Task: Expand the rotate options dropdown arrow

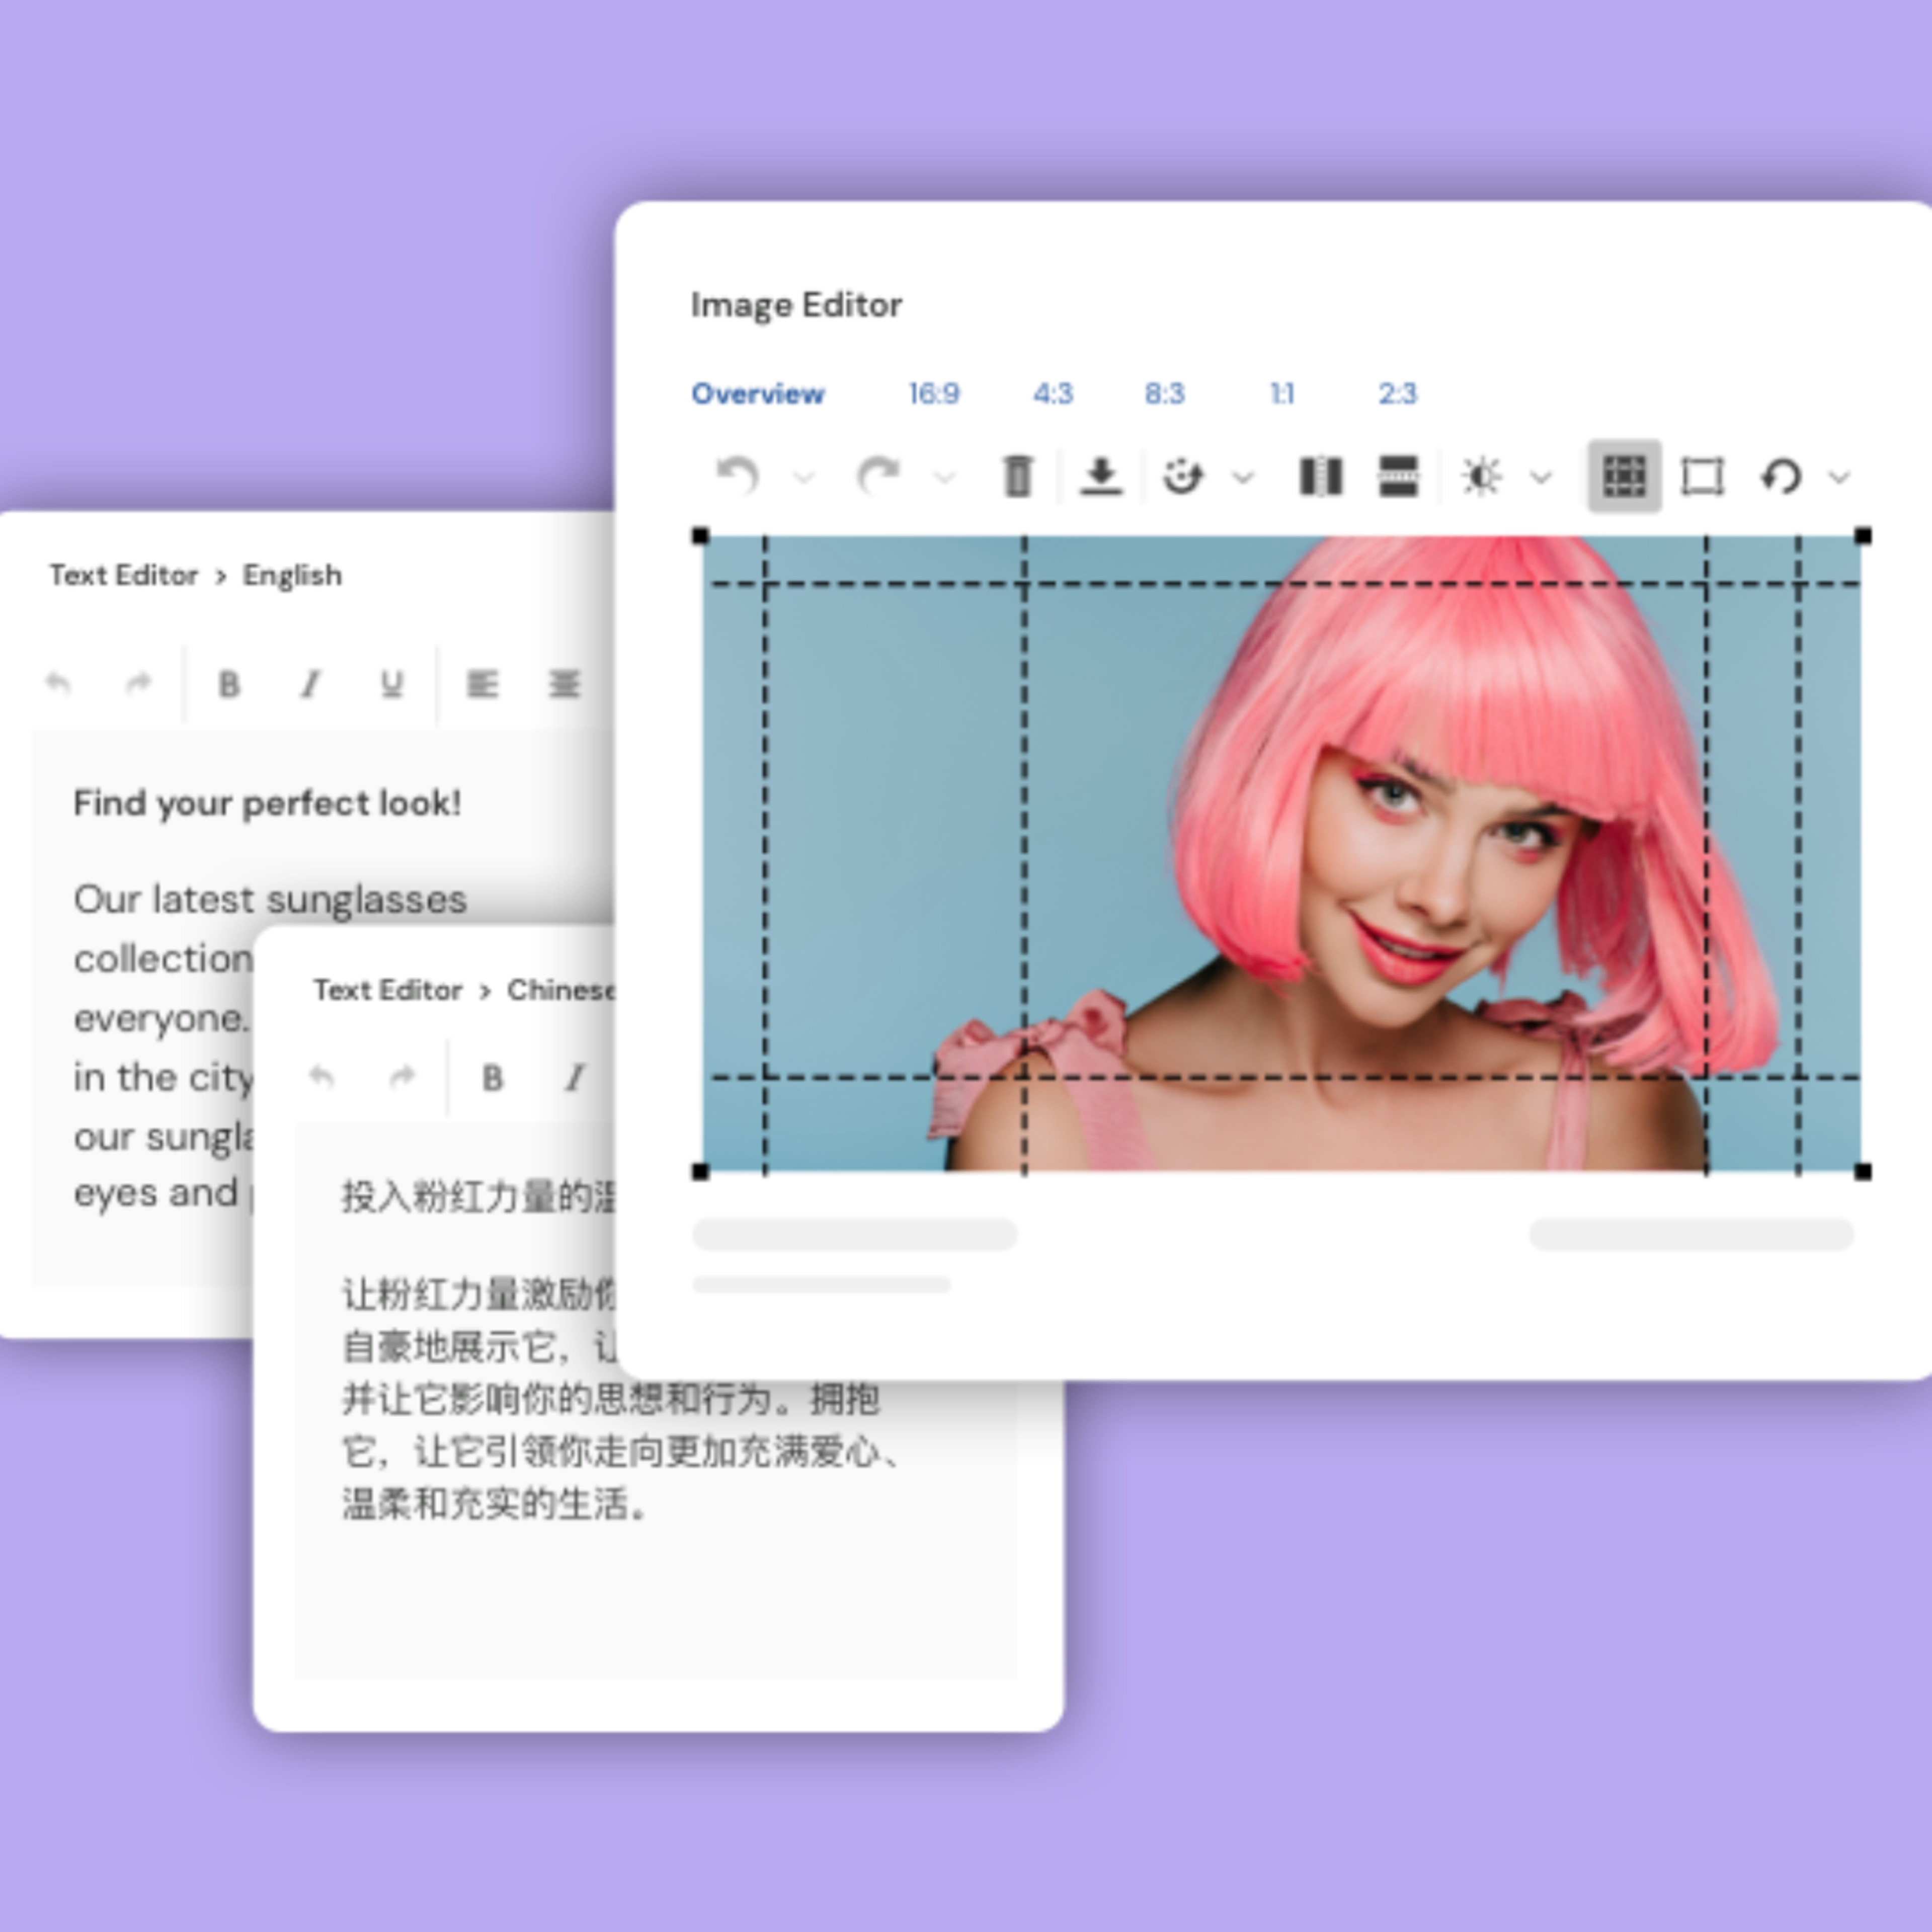Action: (x=1839, y=477)
